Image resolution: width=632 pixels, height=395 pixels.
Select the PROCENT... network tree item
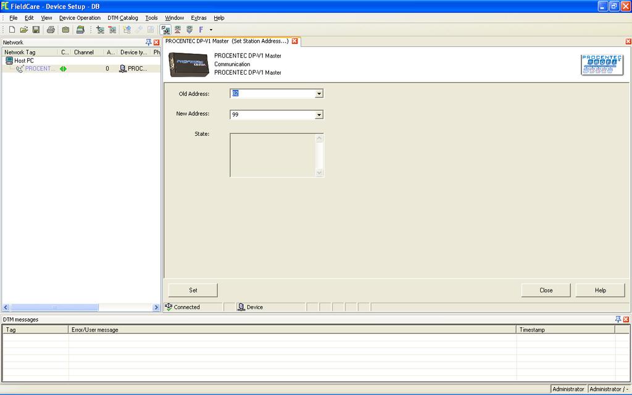pyautogui.click(x=40, y=69)
